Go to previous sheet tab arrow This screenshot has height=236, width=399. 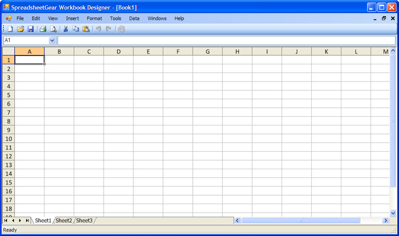pos(13,221)
